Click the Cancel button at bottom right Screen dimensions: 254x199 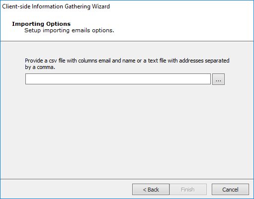click(230, 190)
